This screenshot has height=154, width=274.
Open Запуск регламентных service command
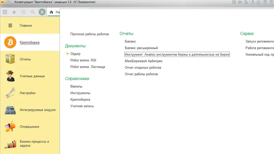(260, 41)
